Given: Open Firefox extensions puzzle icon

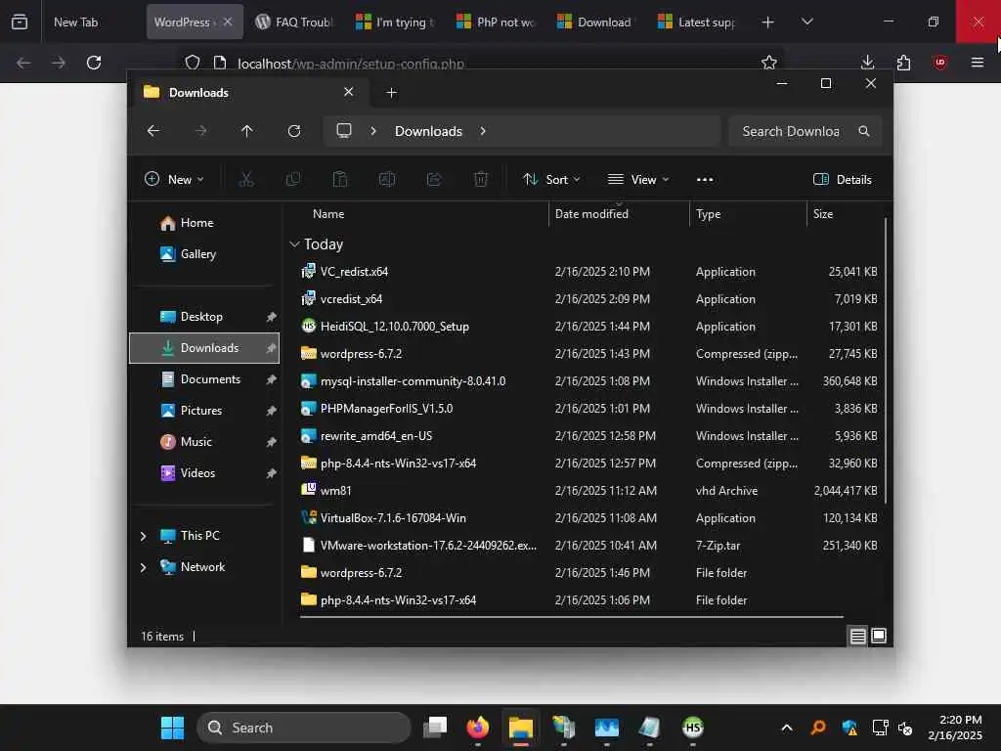Looking at the screenshot, I should [903, 63].
